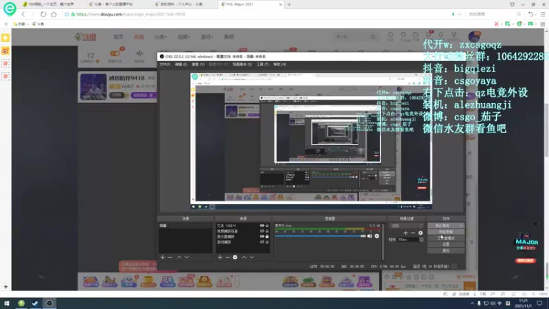Add a new scene in OBS

[163, 257]
